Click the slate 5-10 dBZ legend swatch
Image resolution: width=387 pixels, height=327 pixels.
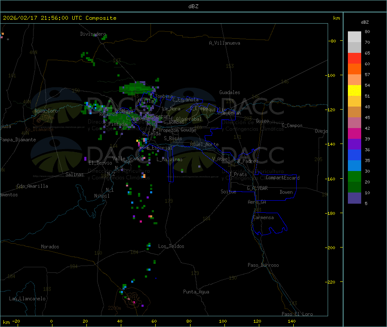click(x=354, y=198)
